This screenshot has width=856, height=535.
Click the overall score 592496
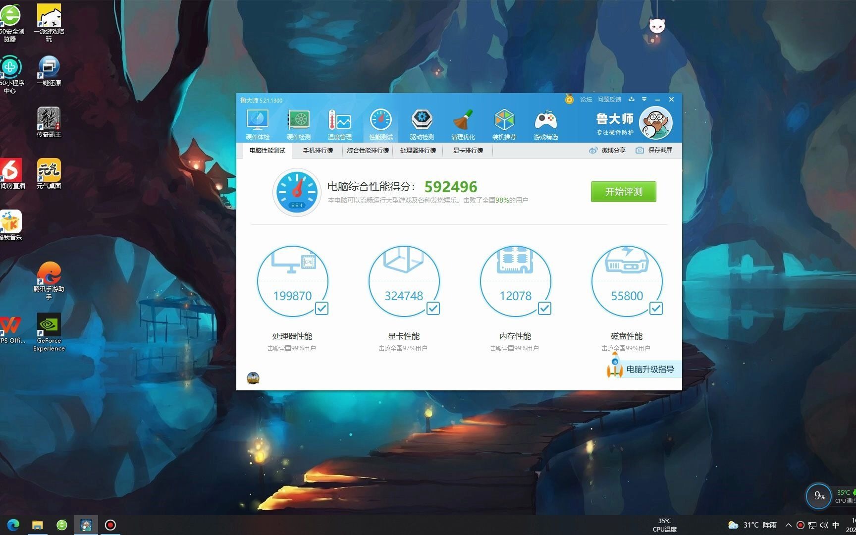[451, 187]
